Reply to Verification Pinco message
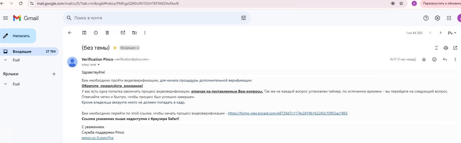 445,60
